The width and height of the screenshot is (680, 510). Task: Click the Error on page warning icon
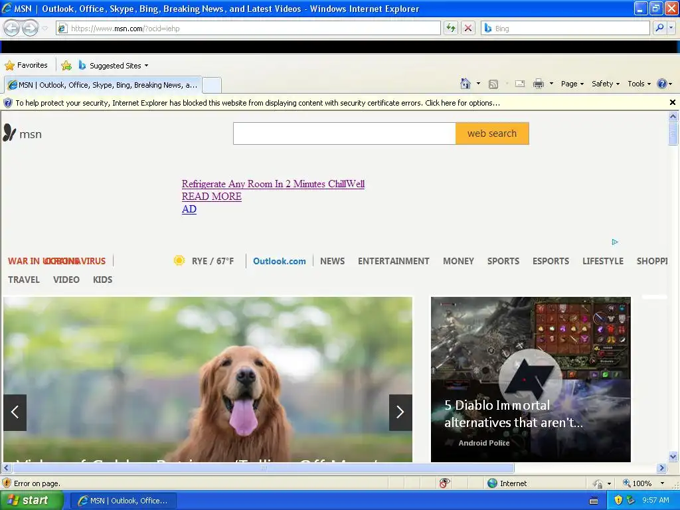point(7,483)
